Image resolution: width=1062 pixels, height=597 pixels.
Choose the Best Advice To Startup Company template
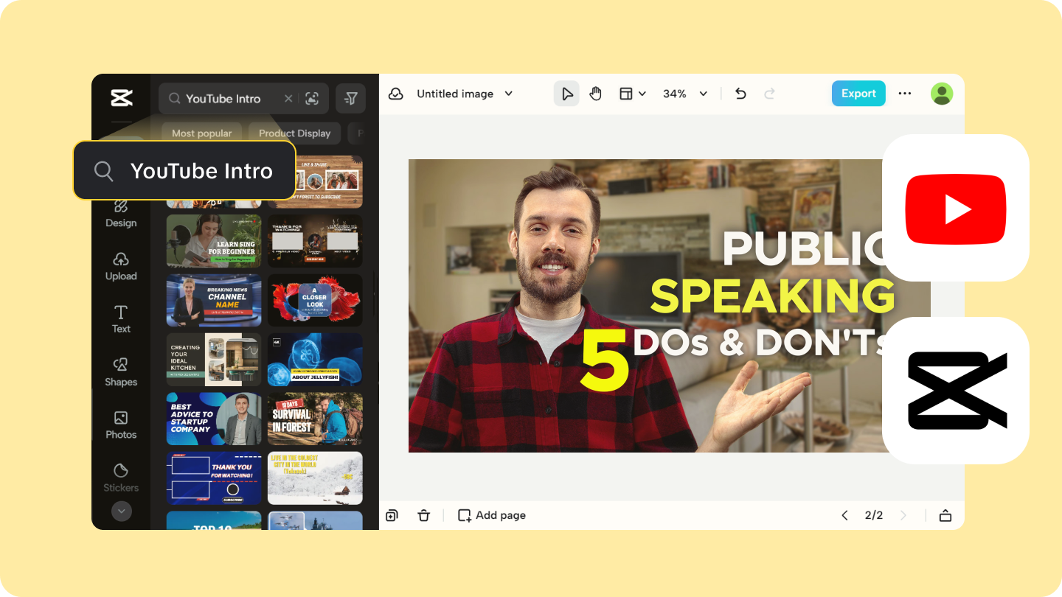point(214,419)
